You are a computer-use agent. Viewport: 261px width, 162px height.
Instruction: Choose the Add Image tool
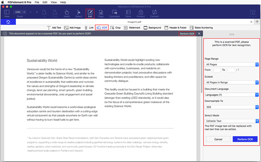coord(72,28)
